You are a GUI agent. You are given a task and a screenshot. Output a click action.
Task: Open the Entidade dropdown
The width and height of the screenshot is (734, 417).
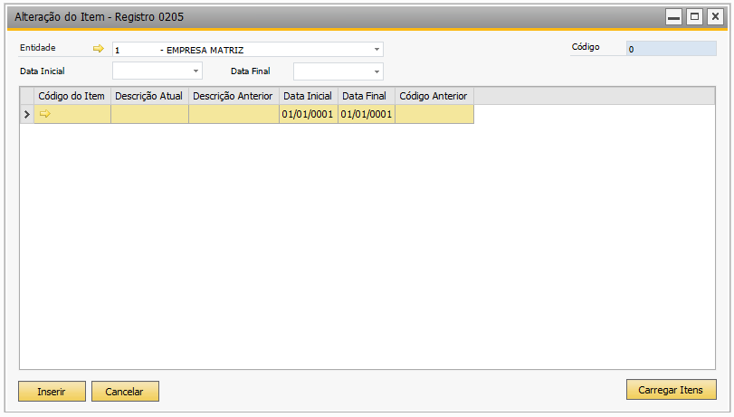coord(377,49)
